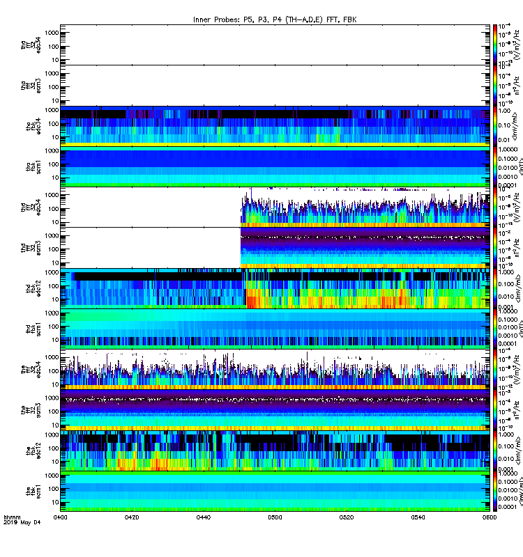
Task: Click the "(V/m)²/Hz" unit label of top color bar
Action: pos(516,45)
